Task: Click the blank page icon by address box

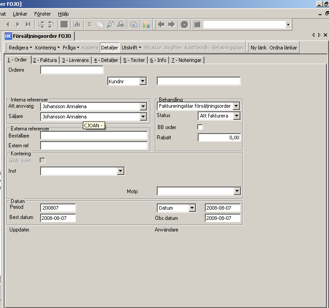Action: (197, 24)
